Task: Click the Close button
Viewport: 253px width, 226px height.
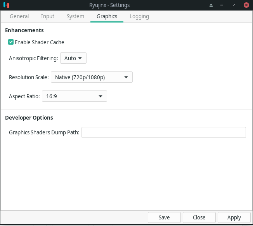Action: [199, 217]
